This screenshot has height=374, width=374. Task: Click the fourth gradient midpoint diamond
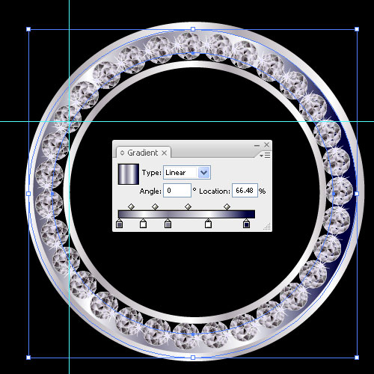tap(227, 206)
